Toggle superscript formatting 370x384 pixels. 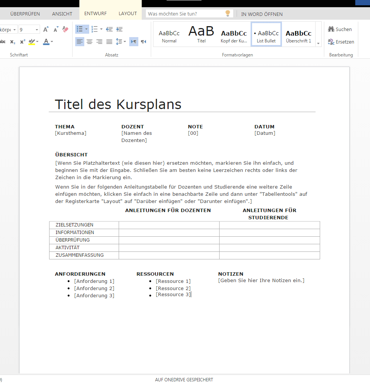(x=22, y=42)
